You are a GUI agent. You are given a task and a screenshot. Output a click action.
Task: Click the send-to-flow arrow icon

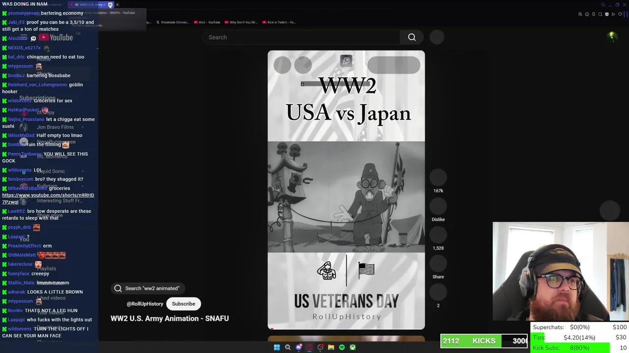pyautogui.click(x=613, y=14)
